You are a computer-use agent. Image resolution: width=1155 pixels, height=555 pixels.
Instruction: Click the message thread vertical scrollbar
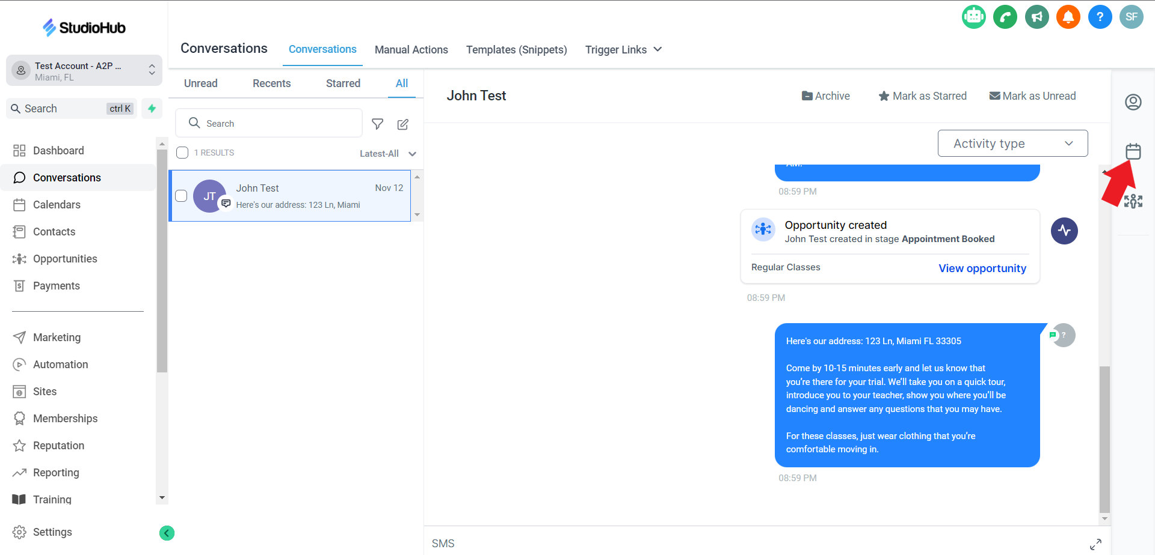1104,438
